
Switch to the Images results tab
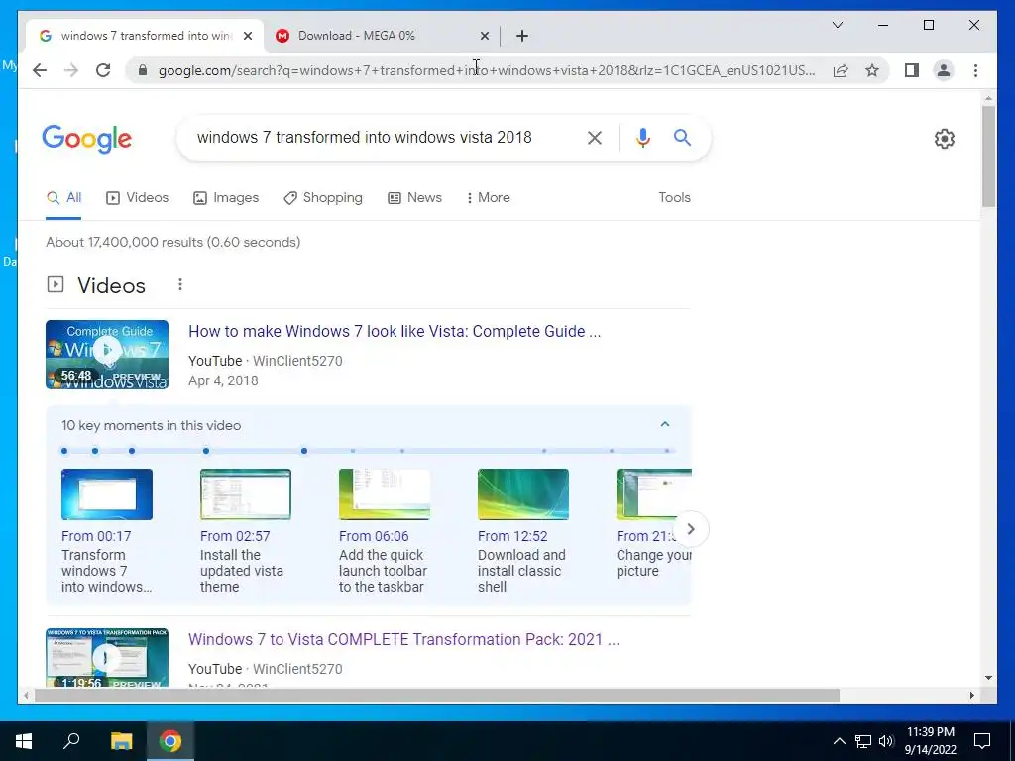(226, 197)
